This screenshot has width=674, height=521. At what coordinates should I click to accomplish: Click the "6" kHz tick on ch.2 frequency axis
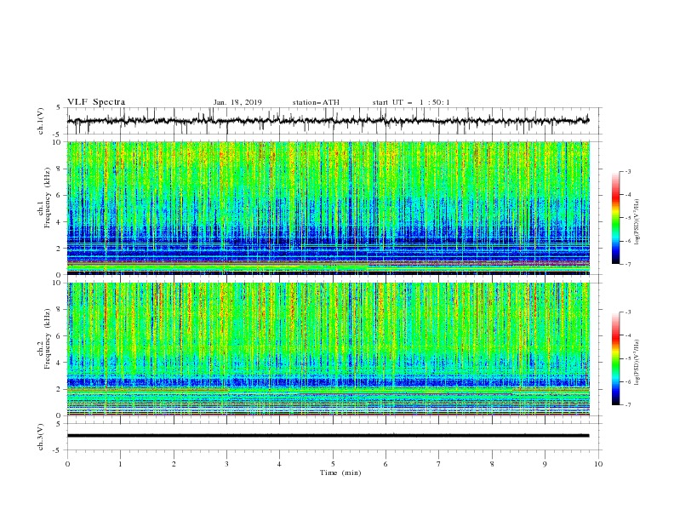pyautogui.click(x=60, y=335)
